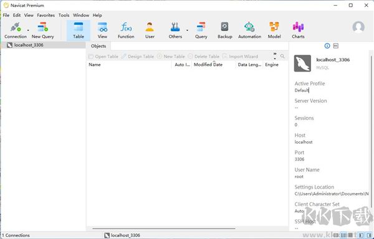Show the DDL panel icon beside info
Image resolution: width=374 pixels, height=239 pixels.
(335, 45)
